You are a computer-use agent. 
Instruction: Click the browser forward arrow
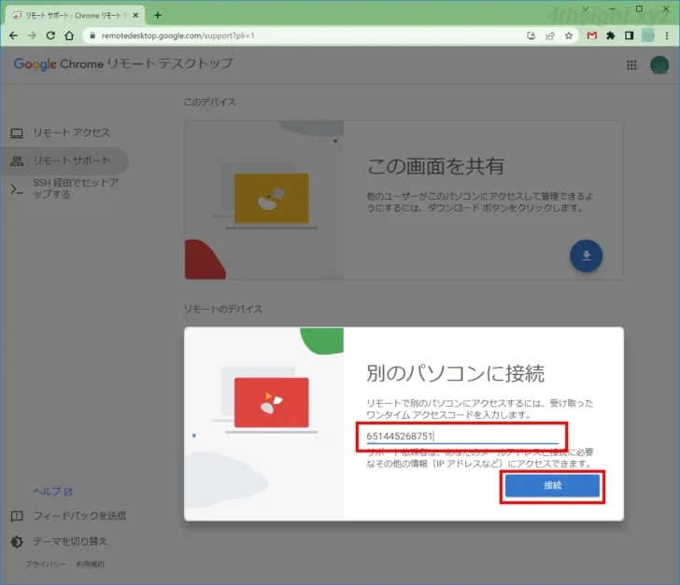tap(32, 35)
